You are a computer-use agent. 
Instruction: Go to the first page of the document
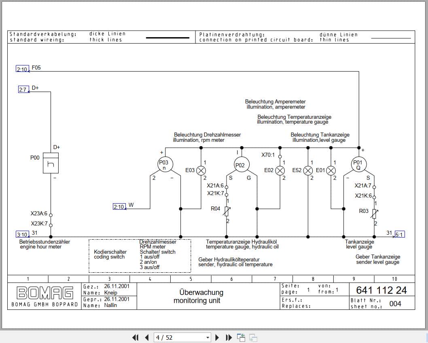(136, 337)
